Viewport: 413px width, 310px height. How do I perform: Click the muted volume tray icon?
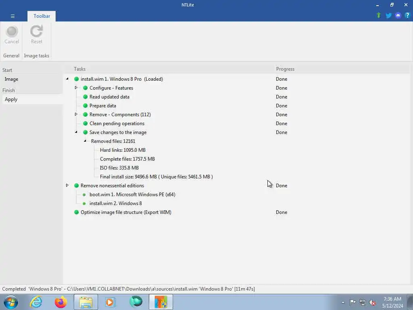(x=372, y=303)
